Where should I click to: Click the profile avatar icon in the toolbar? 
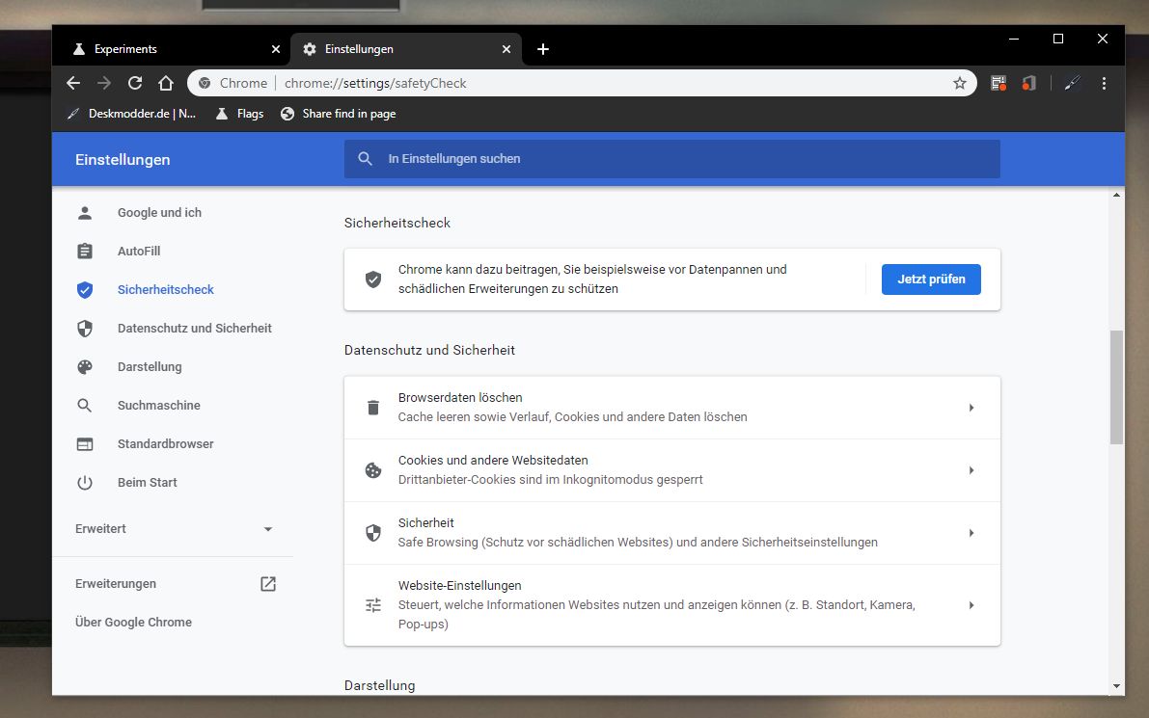1072,84
